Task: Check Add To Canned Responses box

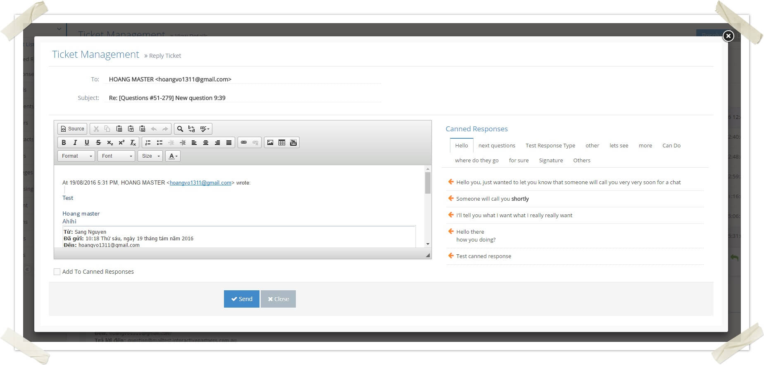Action: click(x=57, y=272)
